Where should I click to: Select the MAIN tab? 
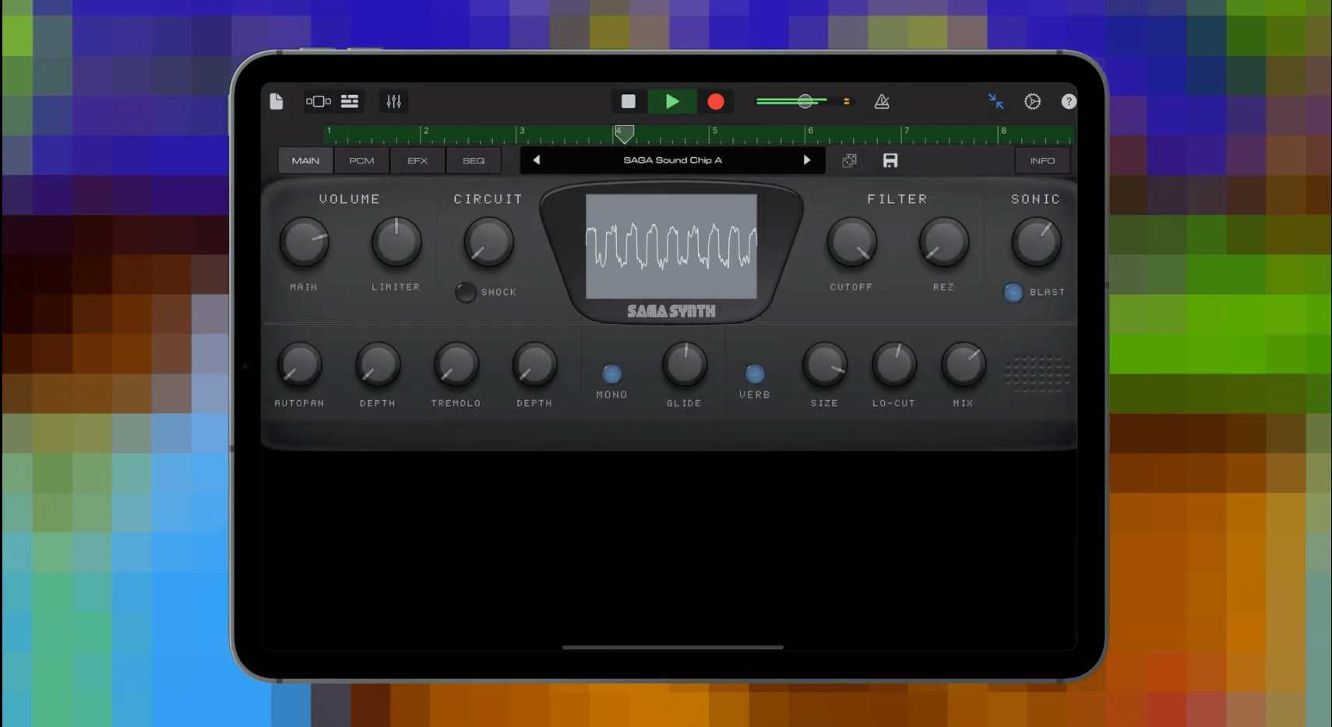click(305, 160)
